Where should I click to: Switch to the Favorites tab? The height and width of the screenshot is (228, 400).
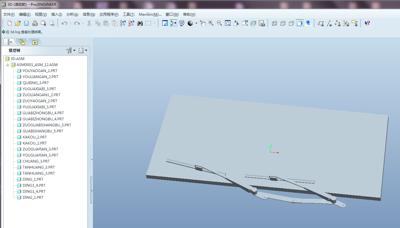click(35, 42)
